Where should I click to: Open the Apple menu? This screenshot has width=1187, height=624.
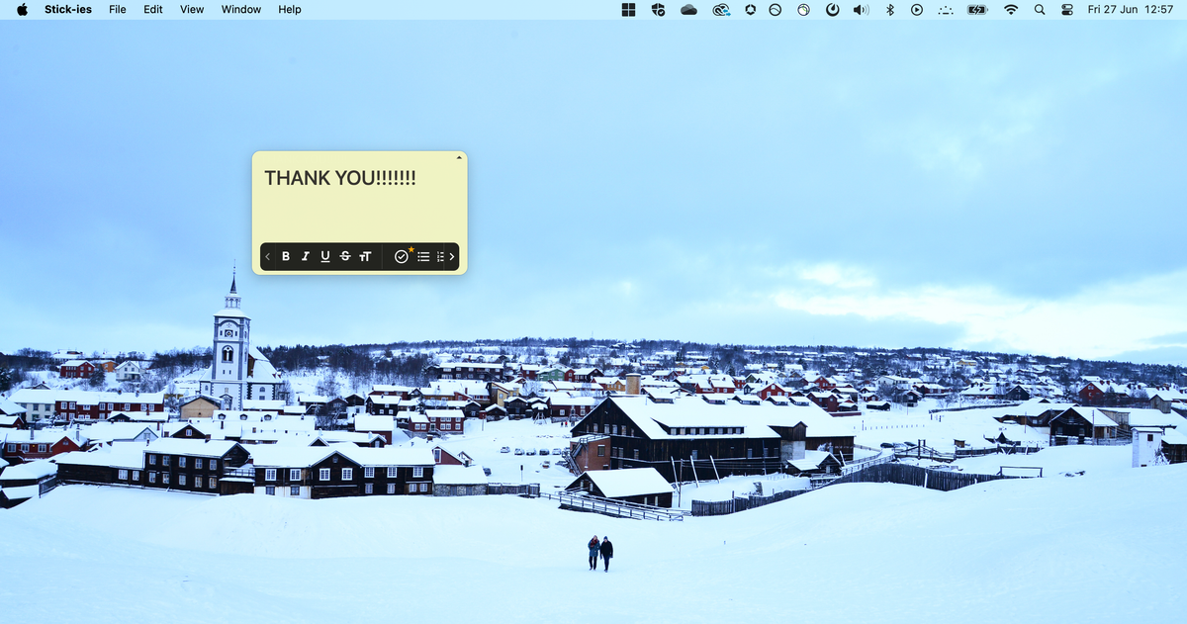pos(22,9)
